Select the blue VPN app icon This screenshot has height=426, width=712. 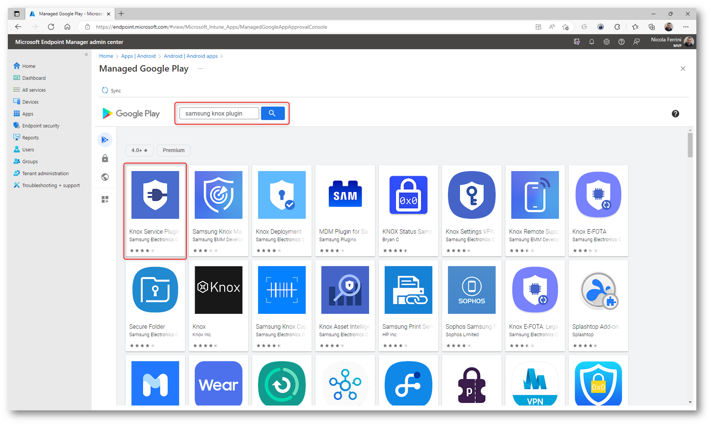[x=535, y=383]
